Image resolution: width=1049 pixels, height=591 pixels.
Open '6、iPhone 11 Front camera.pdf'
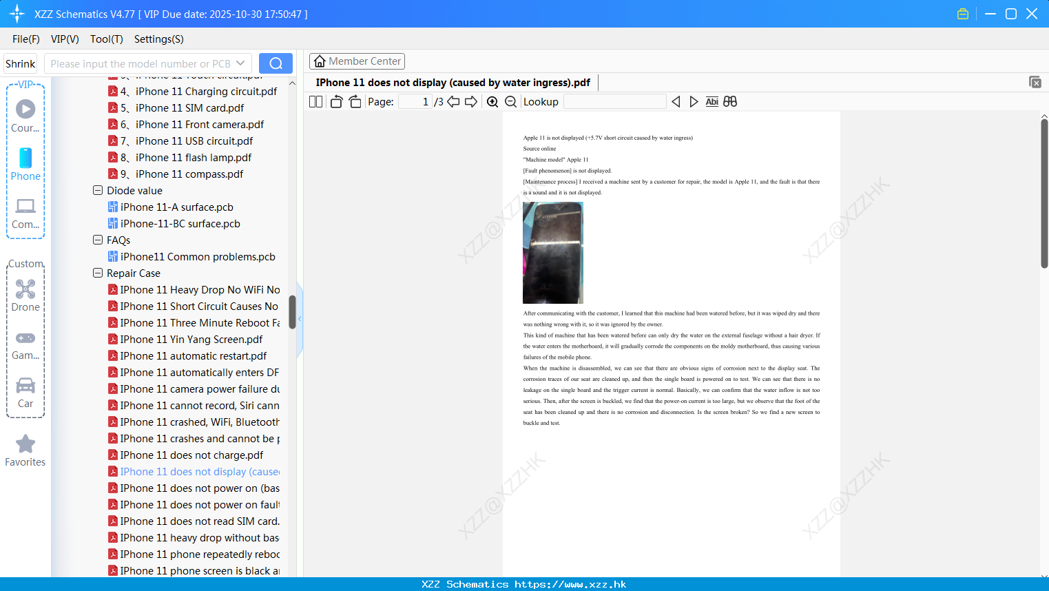point(186,124)
